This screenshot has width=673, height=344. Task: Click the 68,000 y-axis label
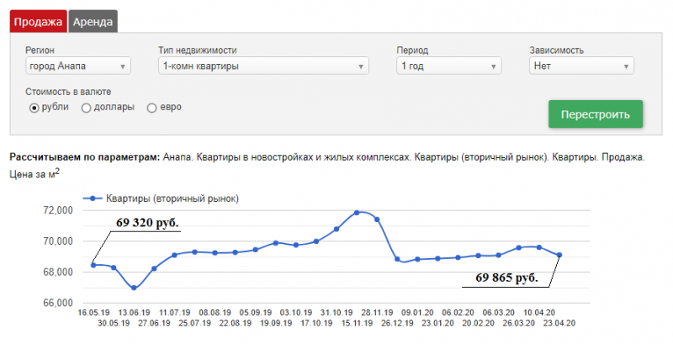pos(58,272)
